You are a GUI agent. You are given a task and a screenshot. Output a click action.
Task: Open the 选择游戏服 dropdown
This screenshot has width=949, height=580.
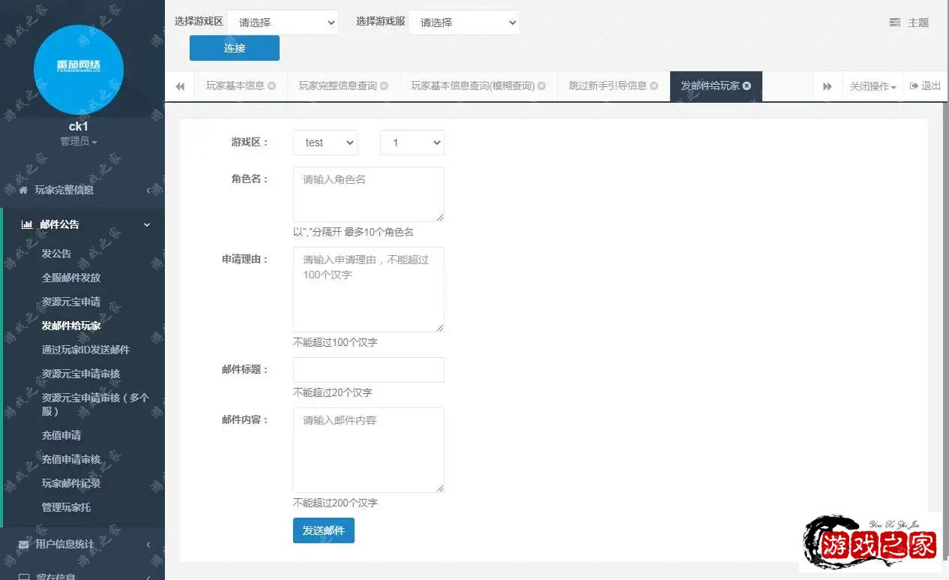[464, 23]
